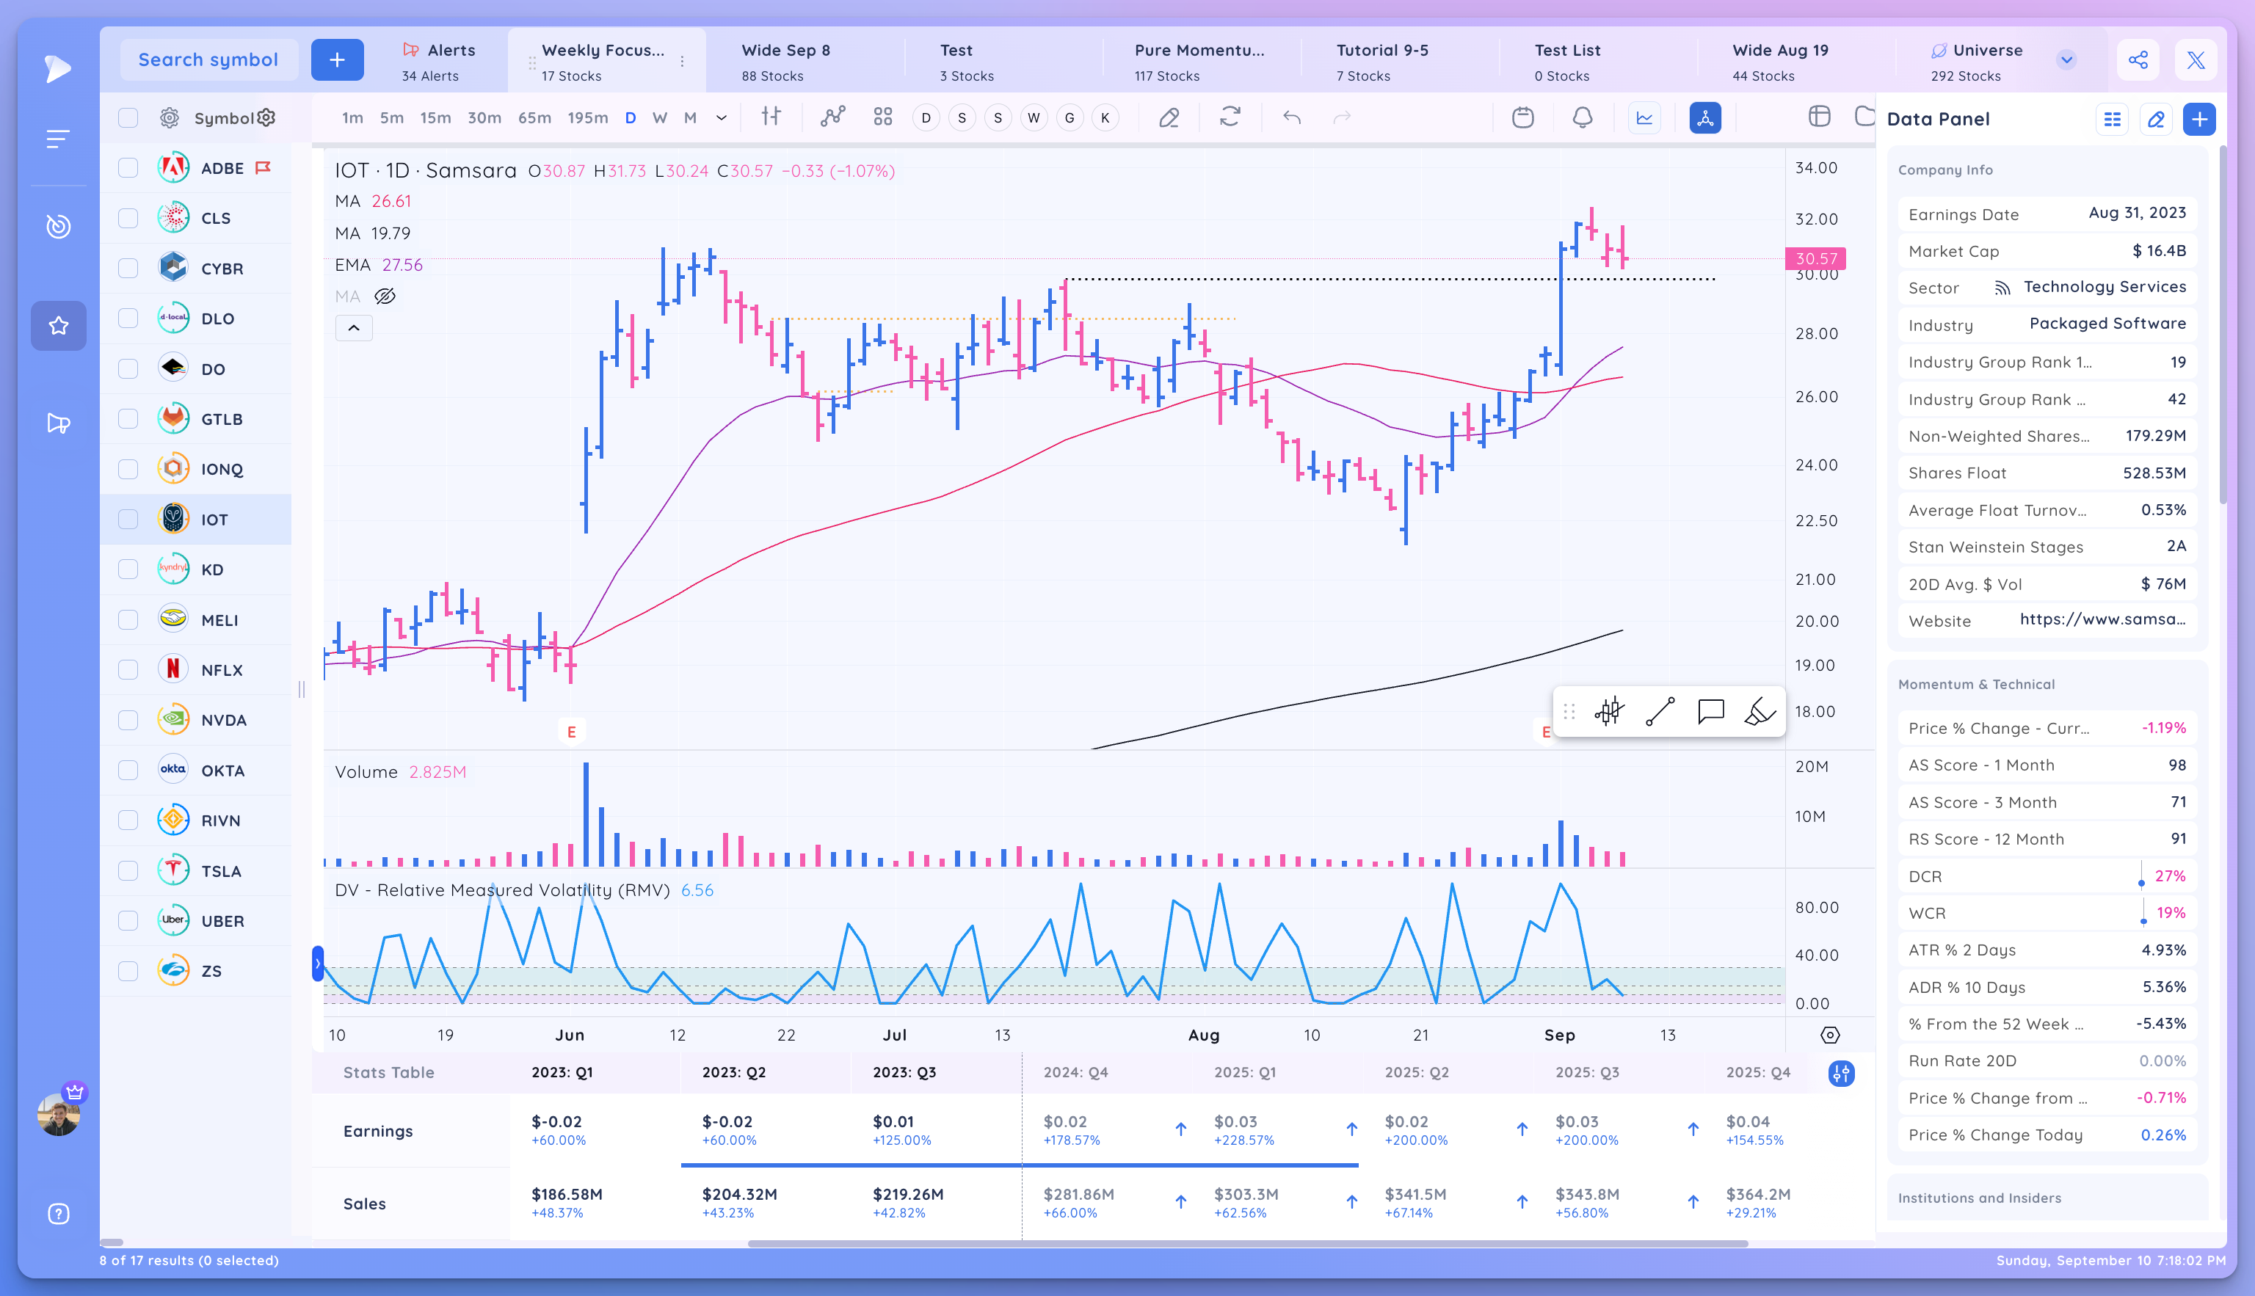The width and height of the screenshot is (2255, 1296).
Task: Click the table layout panel icon
Action: click(1819, 117)
